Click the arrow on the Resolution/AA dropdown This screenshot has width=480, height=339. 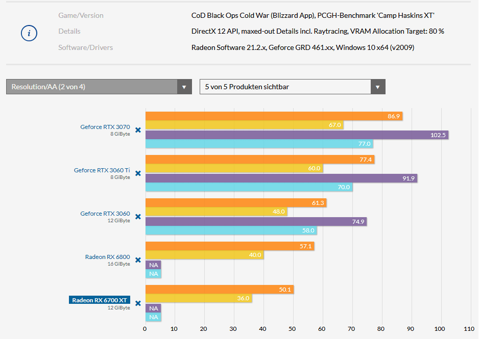pyautogui.click(x=184, y=87)
